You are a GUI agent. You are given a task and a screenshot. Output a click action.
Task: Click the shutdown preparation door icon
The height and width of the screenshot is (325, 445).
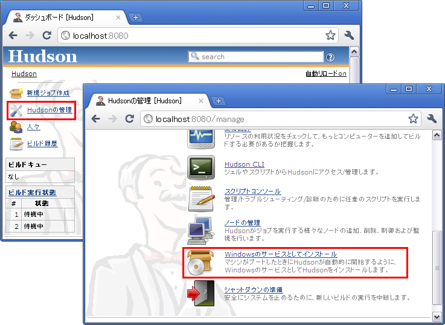[201, 294]
